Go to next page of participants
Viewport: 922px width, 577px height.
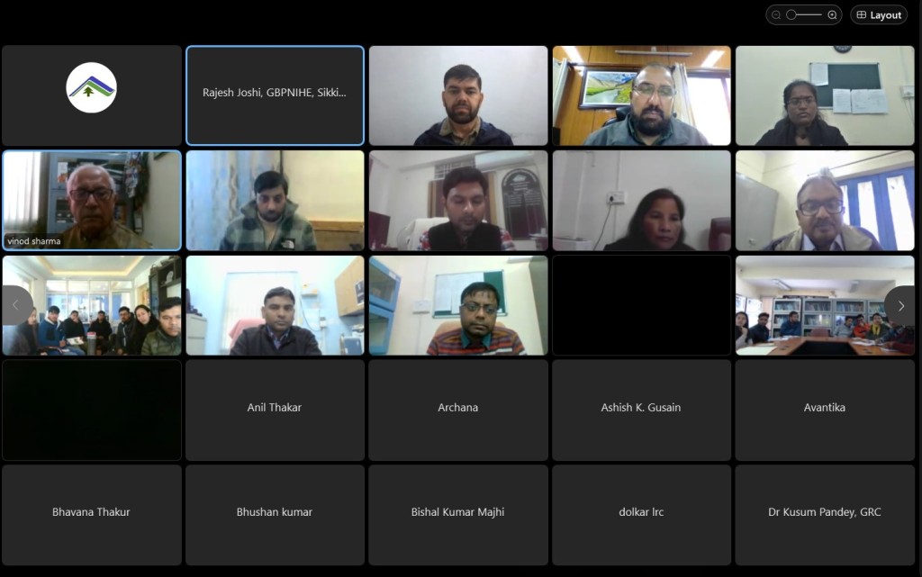click(900, 305)
